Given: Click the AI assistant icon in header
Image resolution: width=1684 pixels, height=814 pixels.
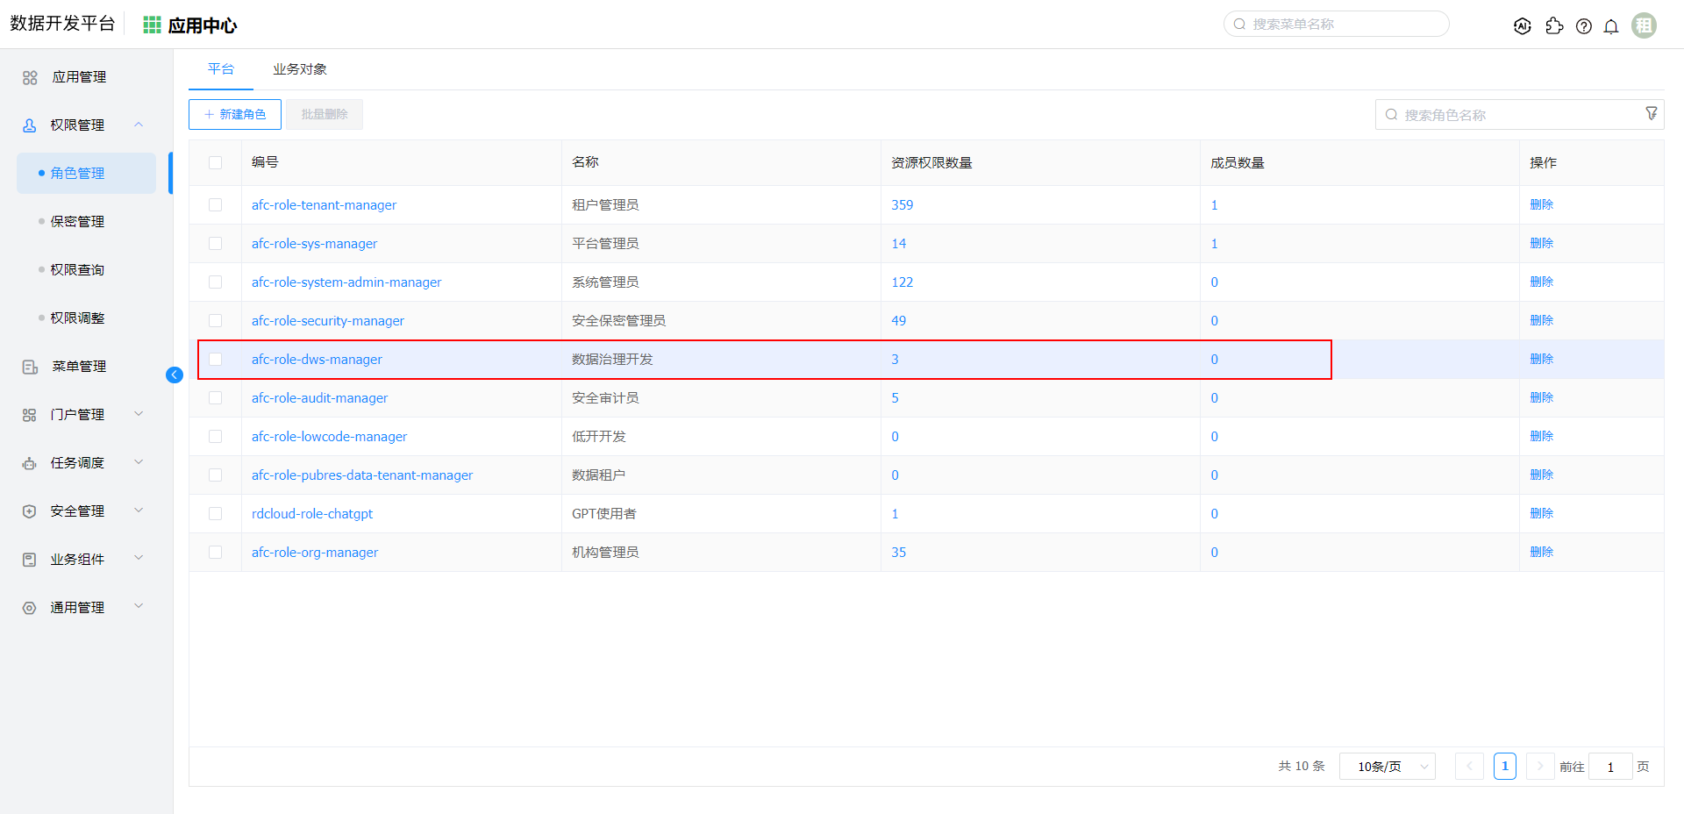Looking at the screenshot, I should [1523, 26].
